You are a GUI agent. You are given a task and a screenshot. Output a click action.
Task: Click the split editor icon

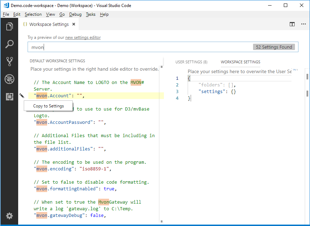292,24
